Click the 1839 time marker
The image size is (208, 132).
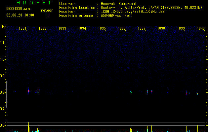click(181, 28)
